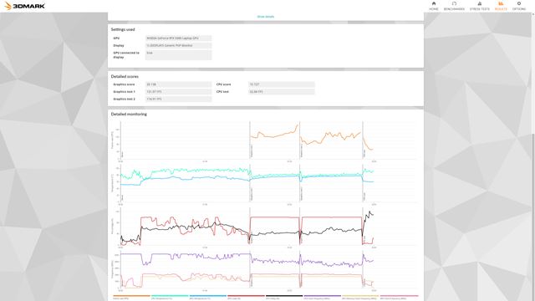Click the CPU score value field

click(x=282, y=84)
